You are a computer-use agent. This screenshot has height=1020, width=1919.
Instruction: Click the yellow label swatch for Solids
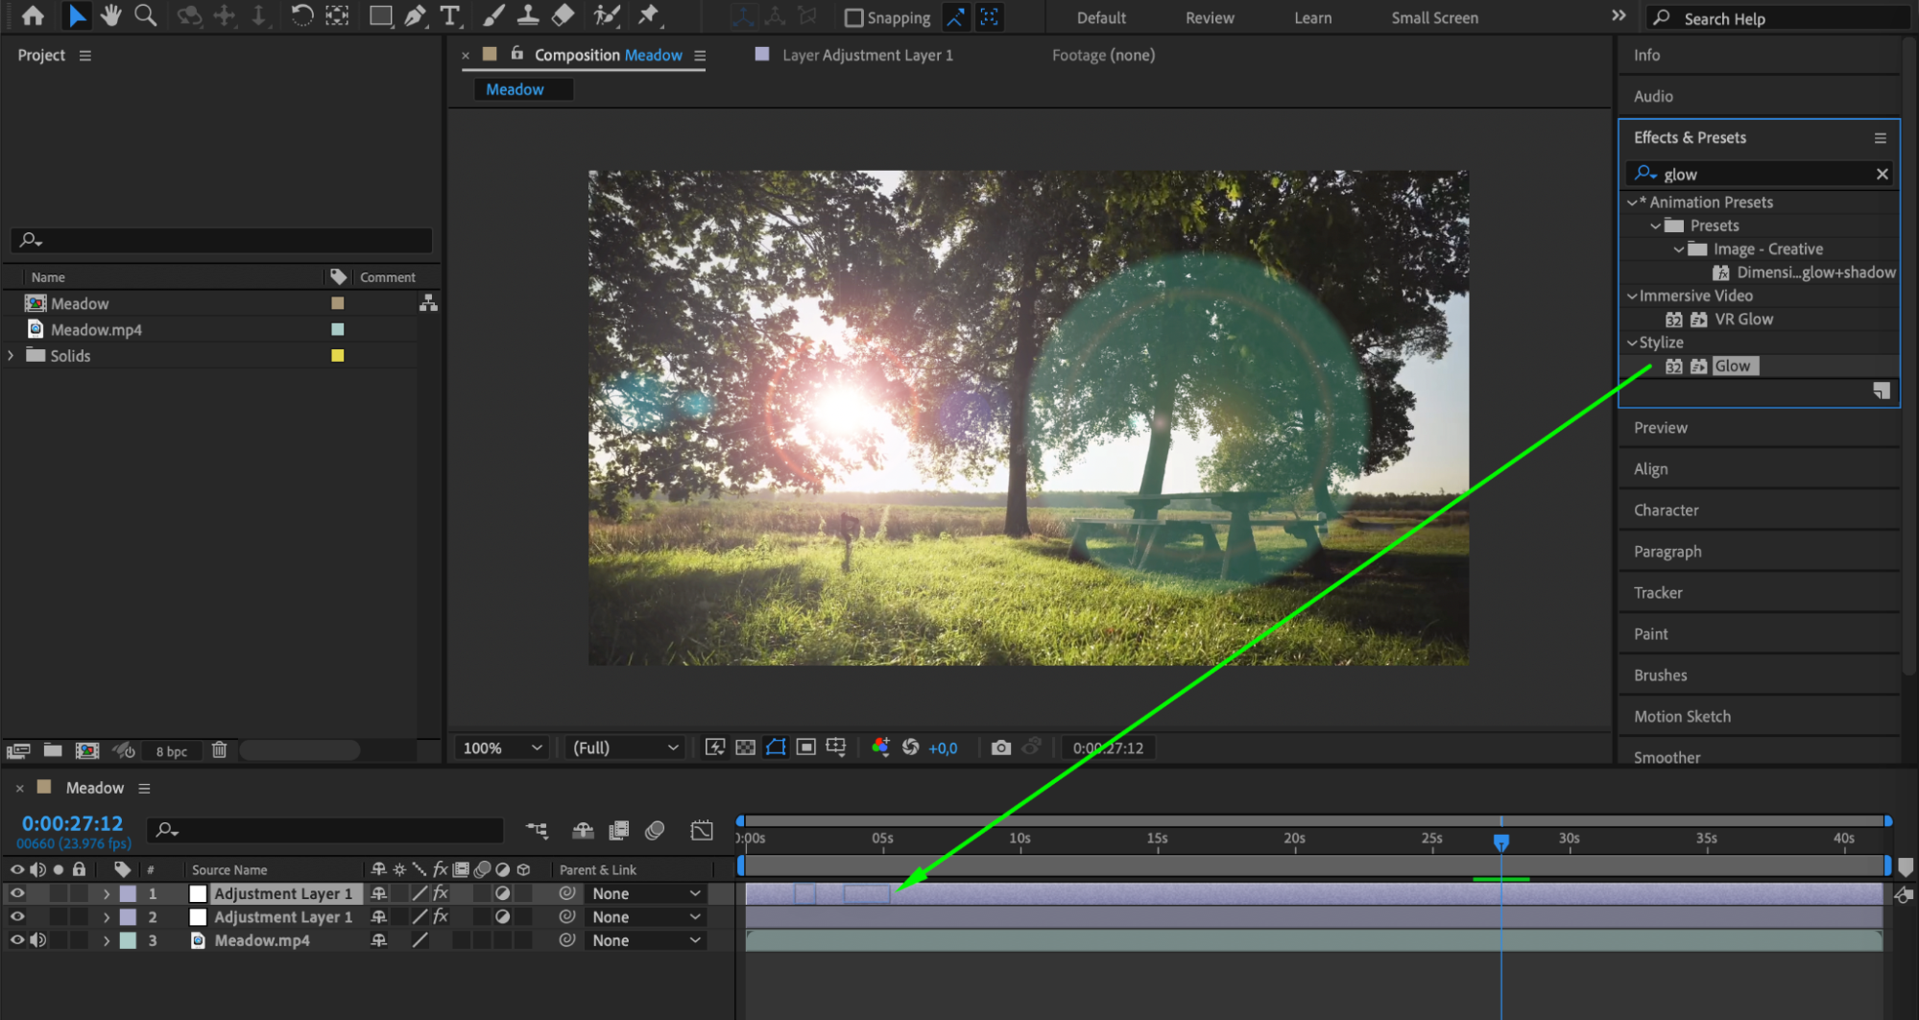click(337, 355)
